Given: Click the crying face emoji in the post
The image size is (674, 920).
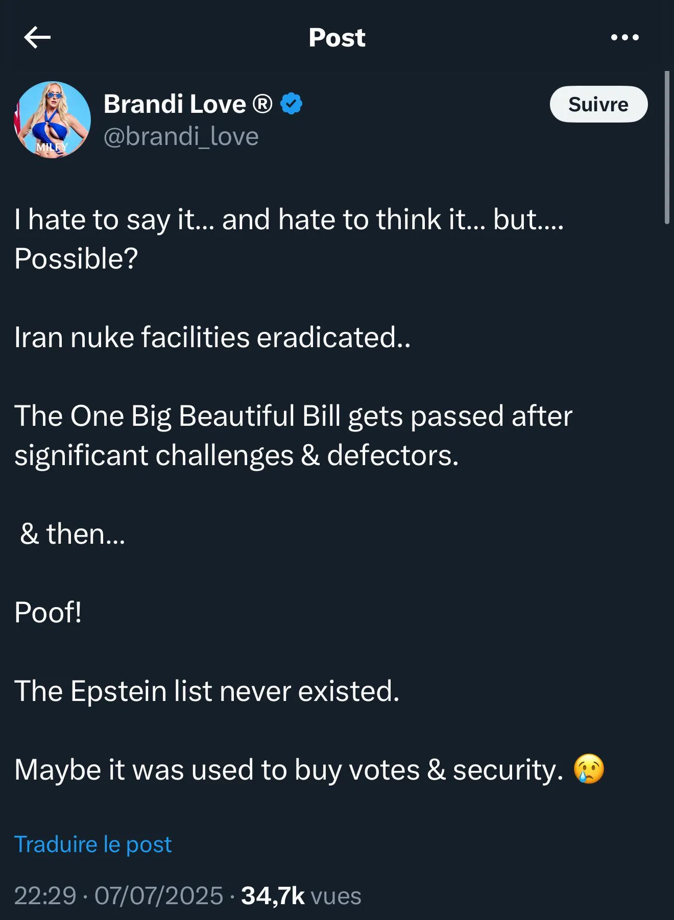Looking at the screenshot, I should click(x=589, y=769).
